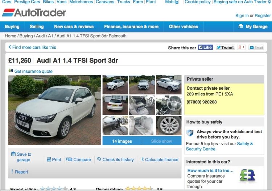The image size is (272, 191).
Task: Open the Buying menu
Action: click(12, 27)
